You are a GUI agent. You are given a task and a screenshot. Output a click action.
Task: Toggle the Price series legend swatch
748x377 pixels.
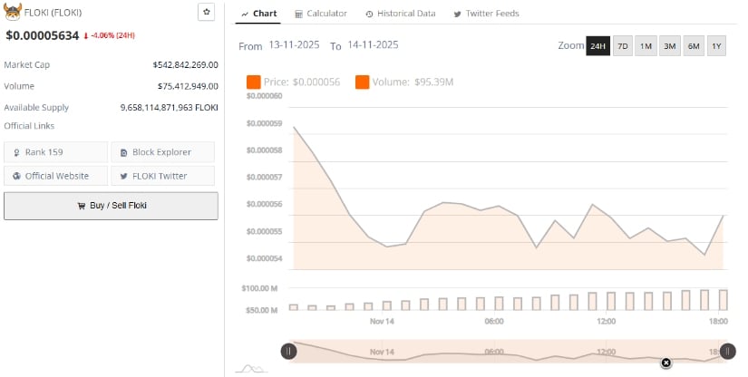[253, 82]
